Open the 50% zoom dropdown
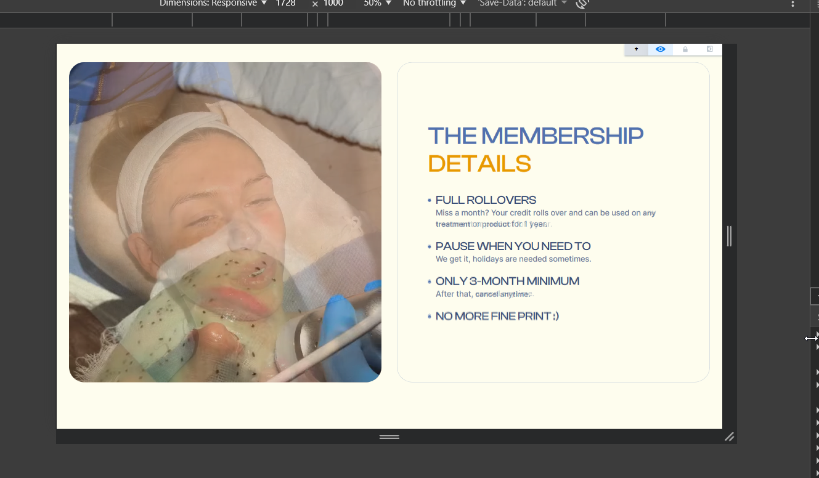 pos(377,4)
